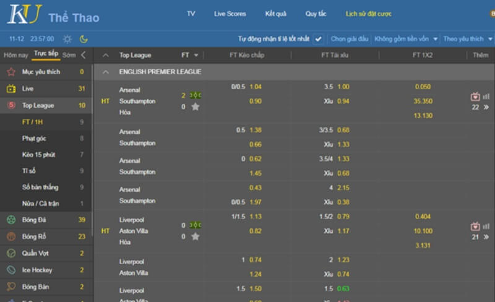Screen dimensions: 495x302
Task: Open the Lịch sử đặt cược menu item
Action: click(x=368, y=14)
